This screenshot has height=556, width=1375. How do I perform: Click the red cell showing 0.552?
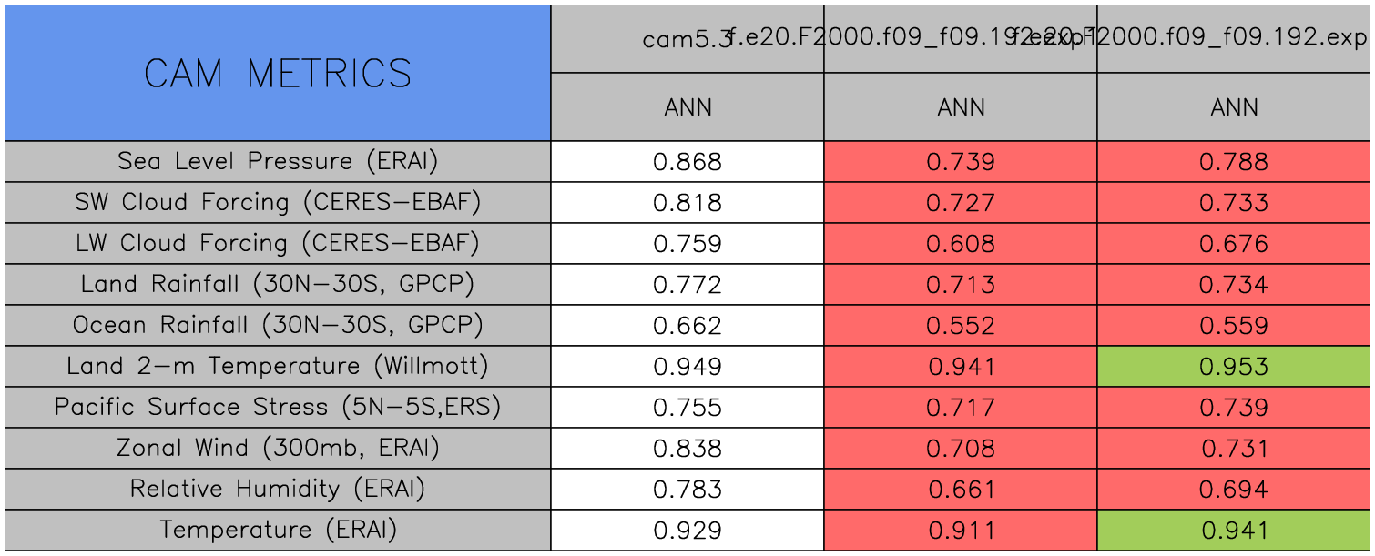961,326
